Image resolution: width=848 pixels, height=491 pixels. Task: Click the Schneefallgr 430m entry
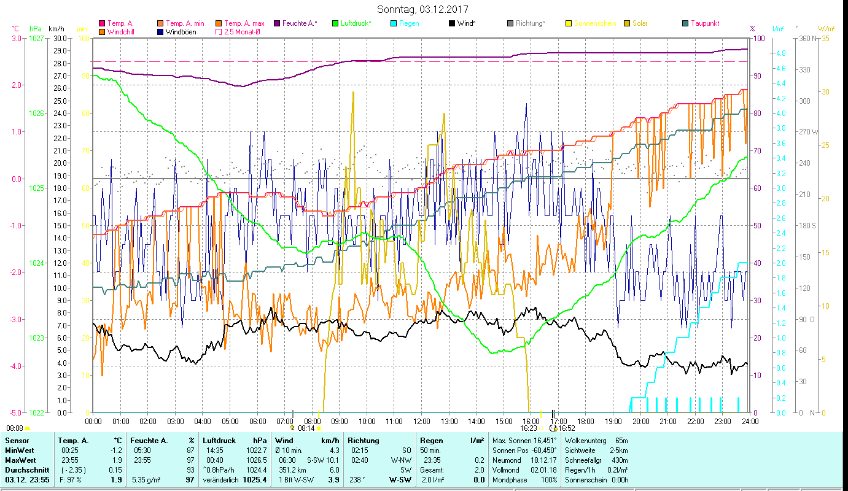click(596, 460)
